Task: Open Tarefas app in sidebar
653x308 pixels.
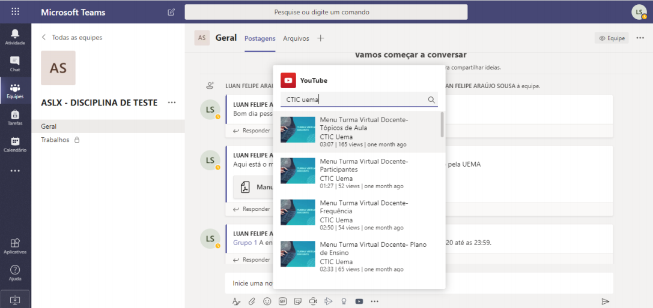Action: click(15, 117)
